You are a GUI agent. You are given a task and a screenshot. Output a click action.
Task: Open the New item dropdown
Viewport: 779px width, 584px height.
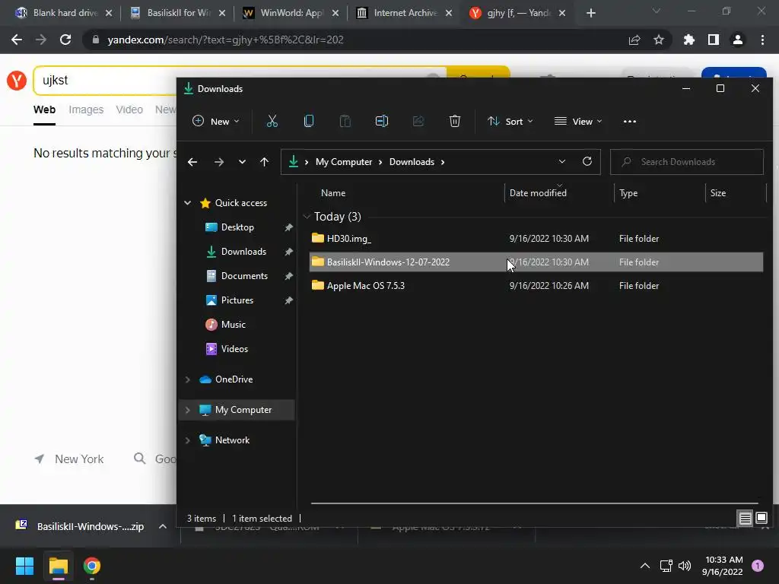click(x=215, y=121)
